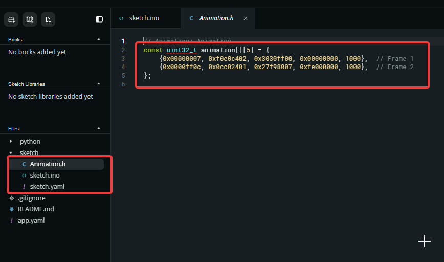This screenshot has width=444, height=262.
Task: Click the sketch.ino file icon in tree
Action: [24, 176]
